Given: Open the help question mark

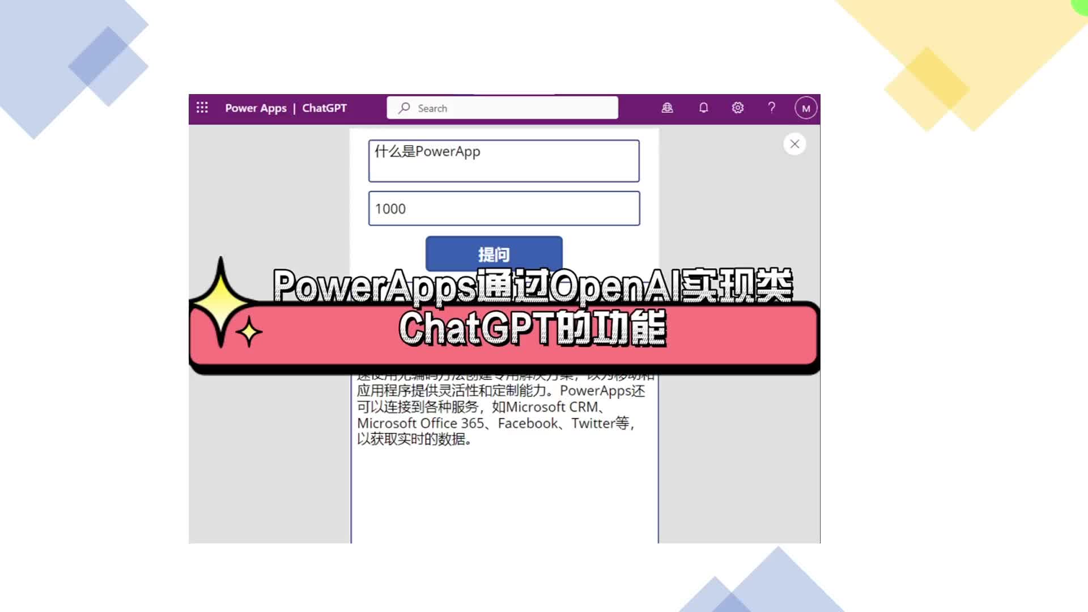Looking at the screenshot, I should pos(771,108).
